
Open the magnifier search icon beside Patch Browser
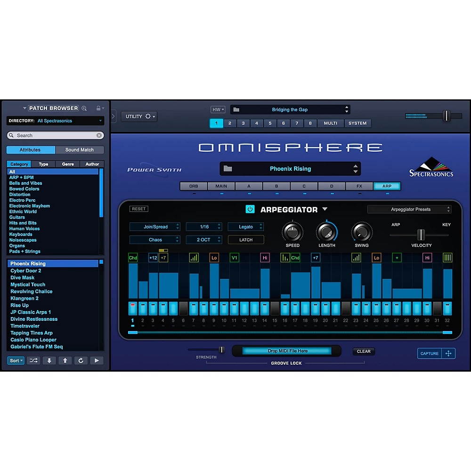84,108
